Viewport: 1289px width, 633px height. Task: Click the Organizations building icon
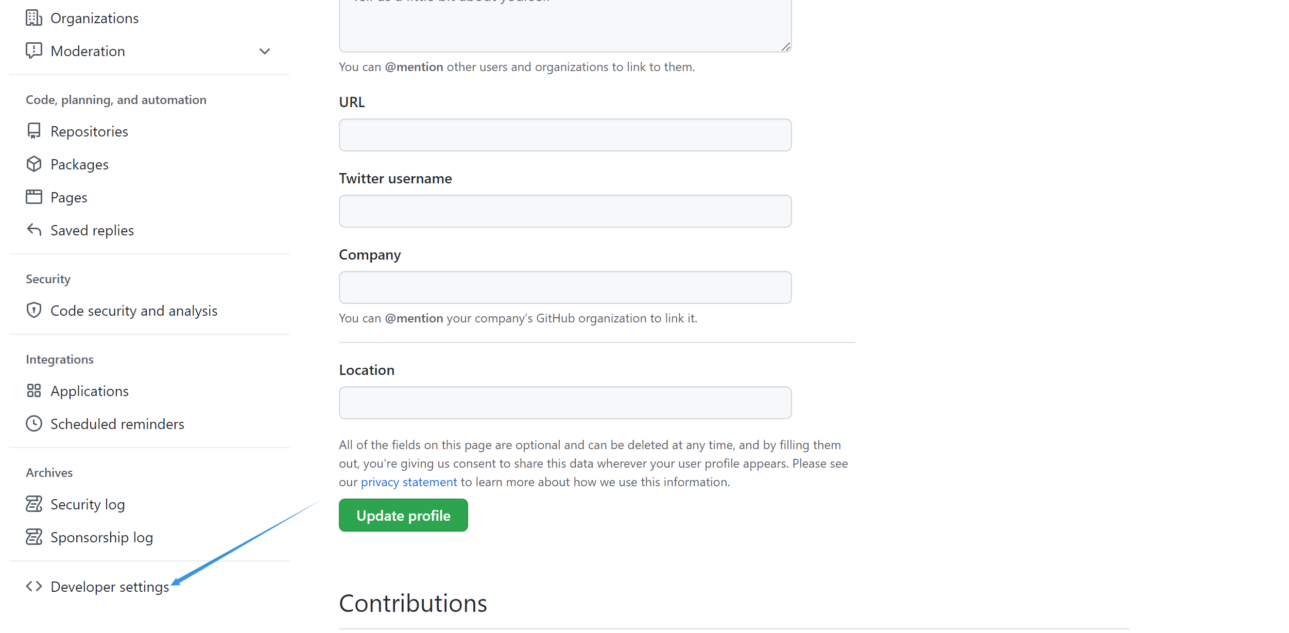(34, 18)
